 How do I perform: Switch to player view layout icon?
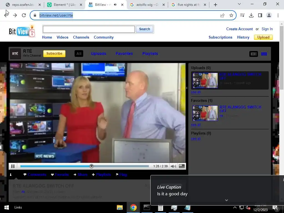pyautogui.click(x=253, y=54)
